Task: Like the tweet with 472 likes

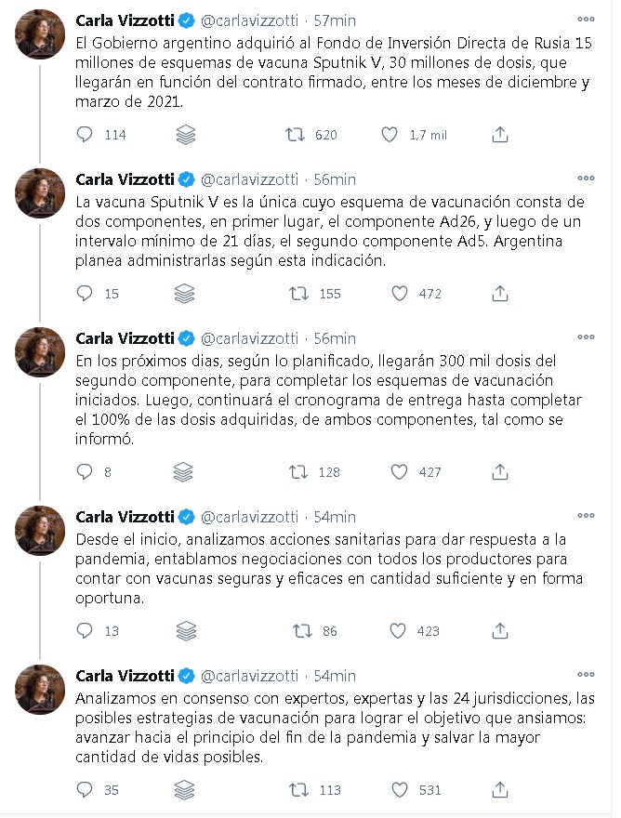Action: point(400,294)
